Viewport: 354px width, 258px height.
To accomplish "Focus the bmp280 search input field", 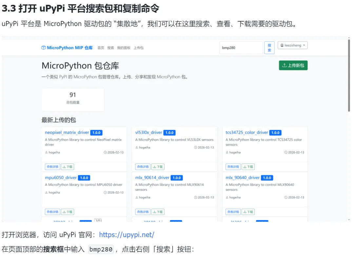I will tap(241, 47).
